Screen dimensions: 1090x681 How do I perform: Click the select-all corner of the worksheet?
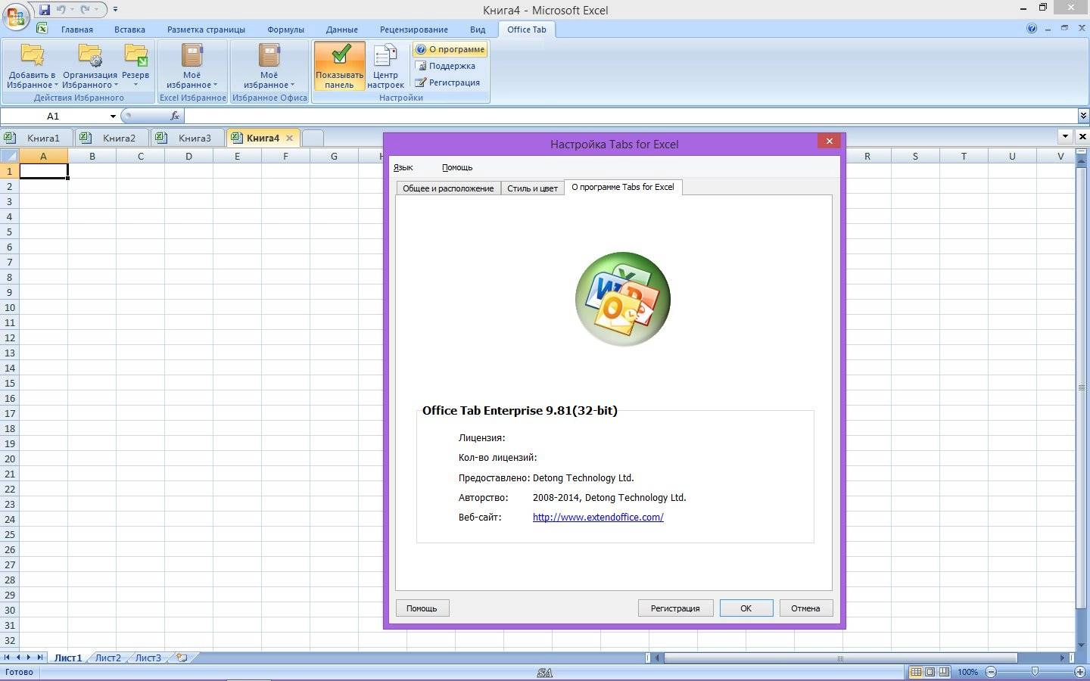pyautogui.click(x=9, y=156)
